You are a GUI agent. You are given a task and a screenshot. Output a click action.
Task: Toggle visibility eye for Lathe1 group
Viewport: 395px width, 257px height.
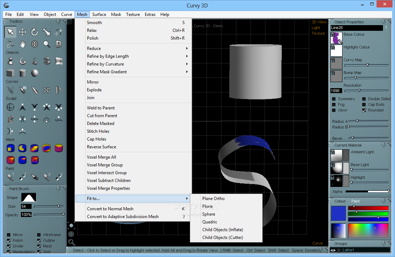pos(333,250)
